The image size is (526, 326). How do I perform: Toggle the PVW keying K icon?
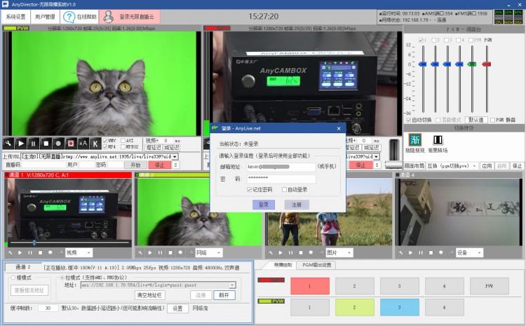(x=95, y=144)
